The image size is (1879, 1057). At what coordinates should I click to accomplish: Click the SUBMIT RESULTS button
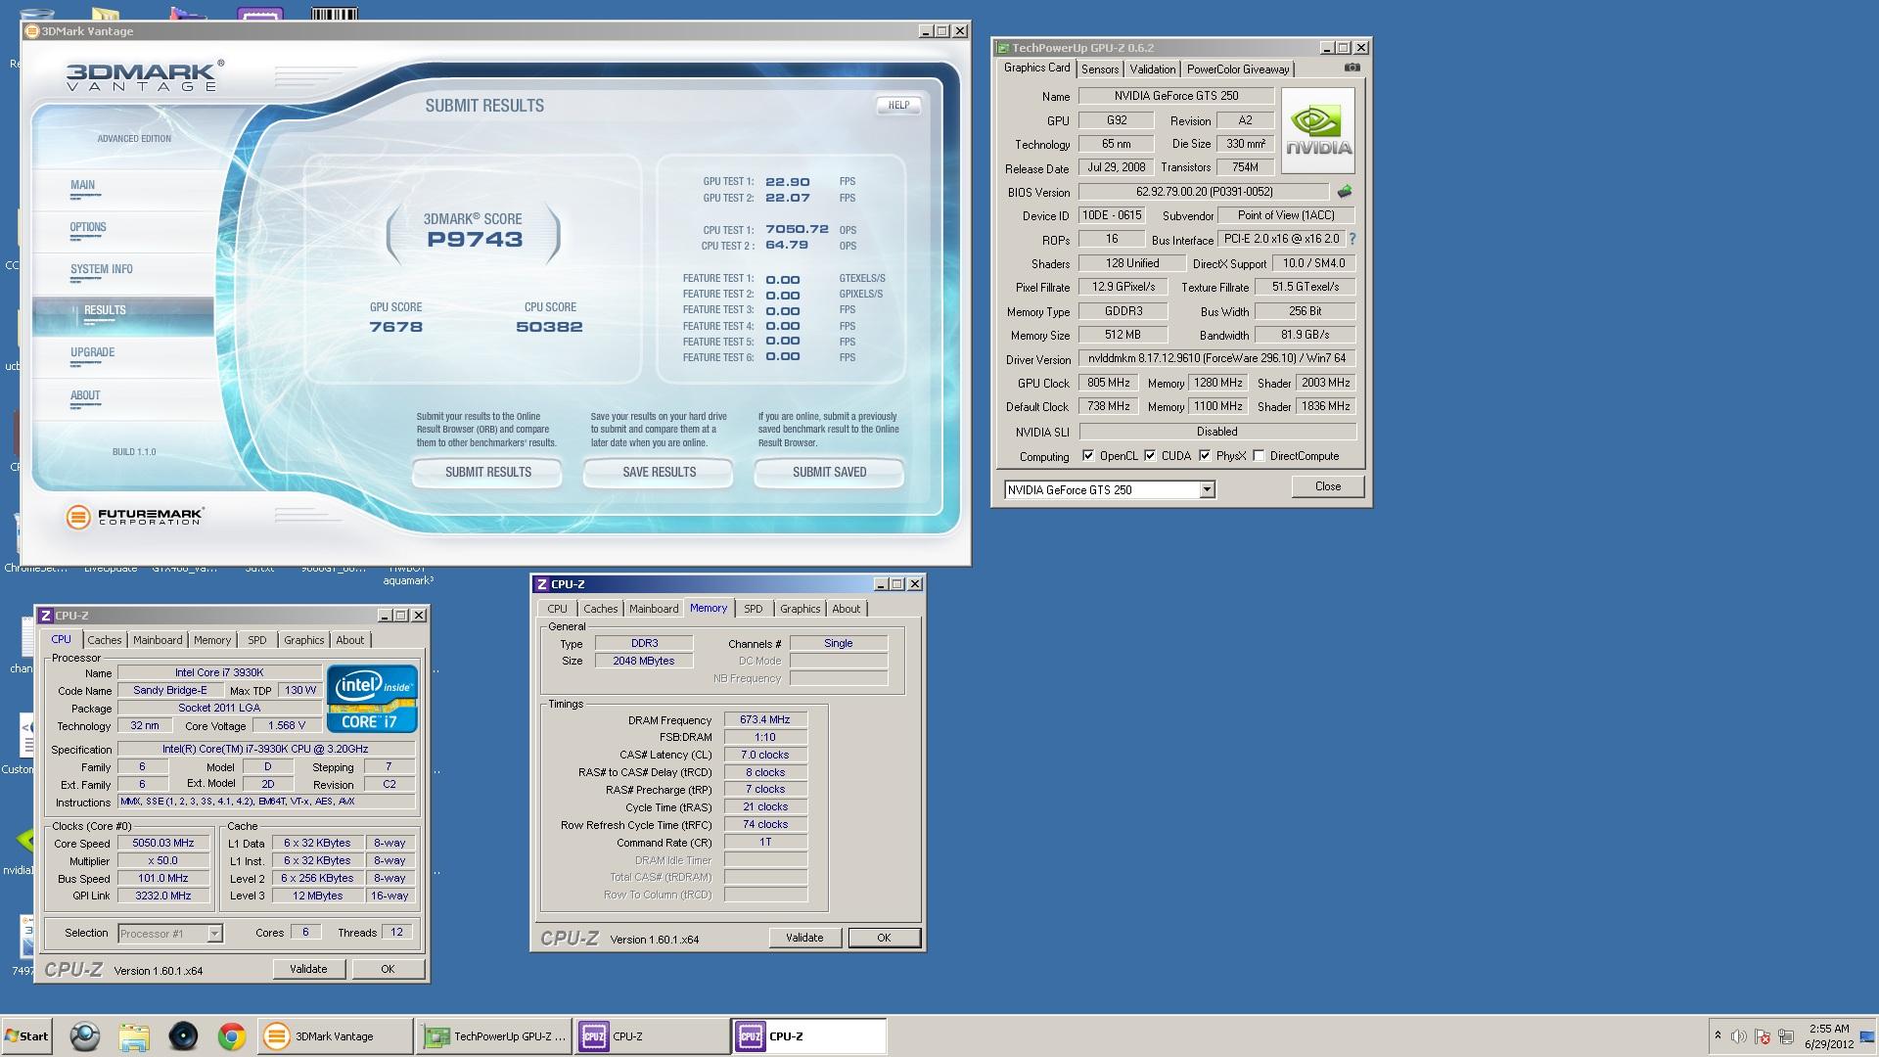point(487,473)
